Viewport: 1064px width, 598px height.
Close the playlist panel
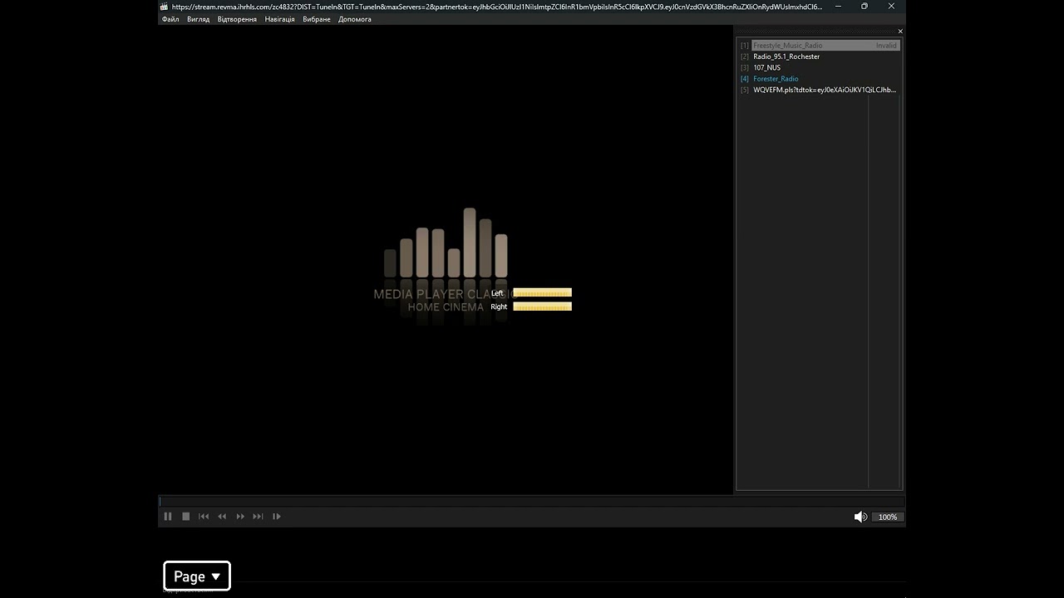coord(900,32)
